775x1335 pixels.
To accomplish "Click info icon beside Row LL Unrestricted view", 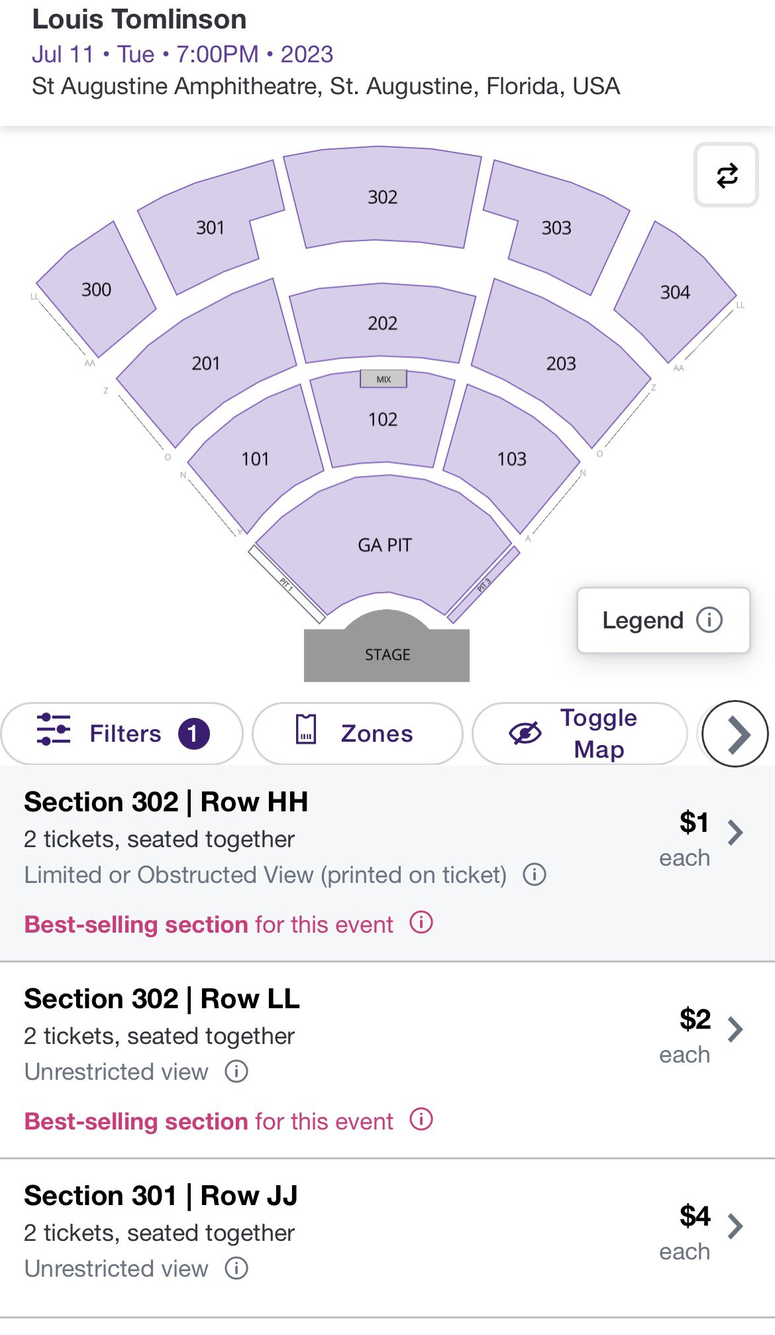I will tap(236, 1071).
